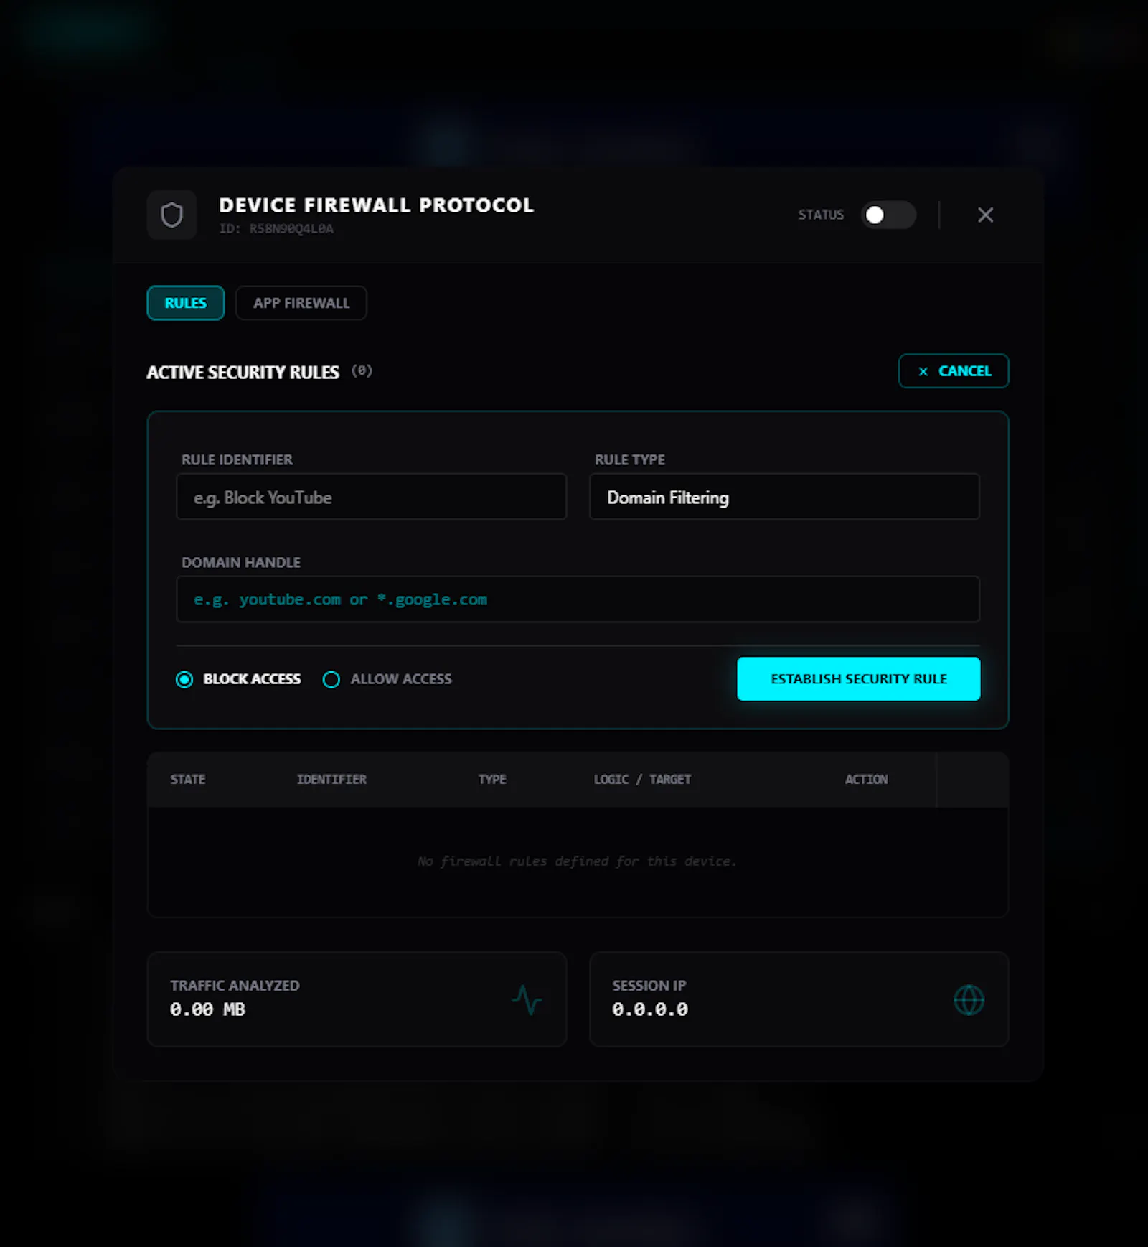Image resolution: width=1148 pixels, height=1247 pixels.
Task: Click the traffic activity pulse icon
Action: point(527,1000)
